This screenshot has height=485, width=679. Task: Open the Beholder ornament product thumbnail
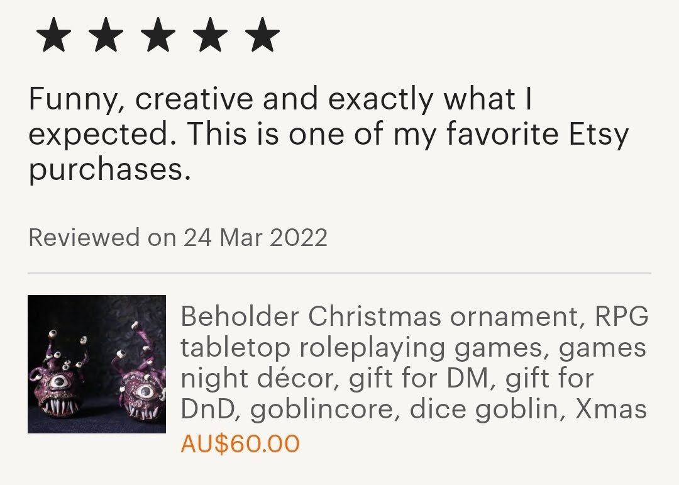[97, 364]
